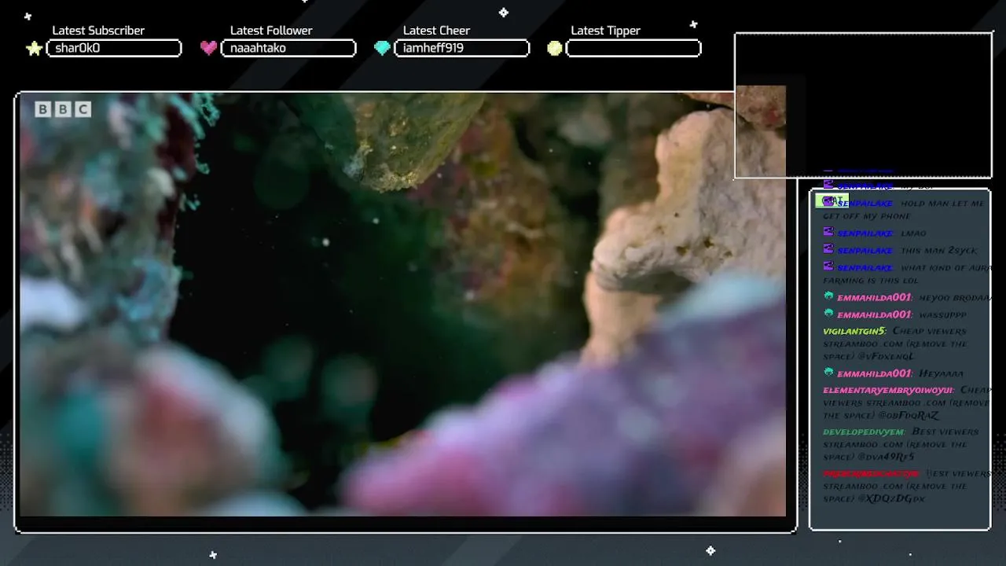Click senpailake name beside 'lmao'
This screenshot has width=1006, height=566.
click(865, 233)
